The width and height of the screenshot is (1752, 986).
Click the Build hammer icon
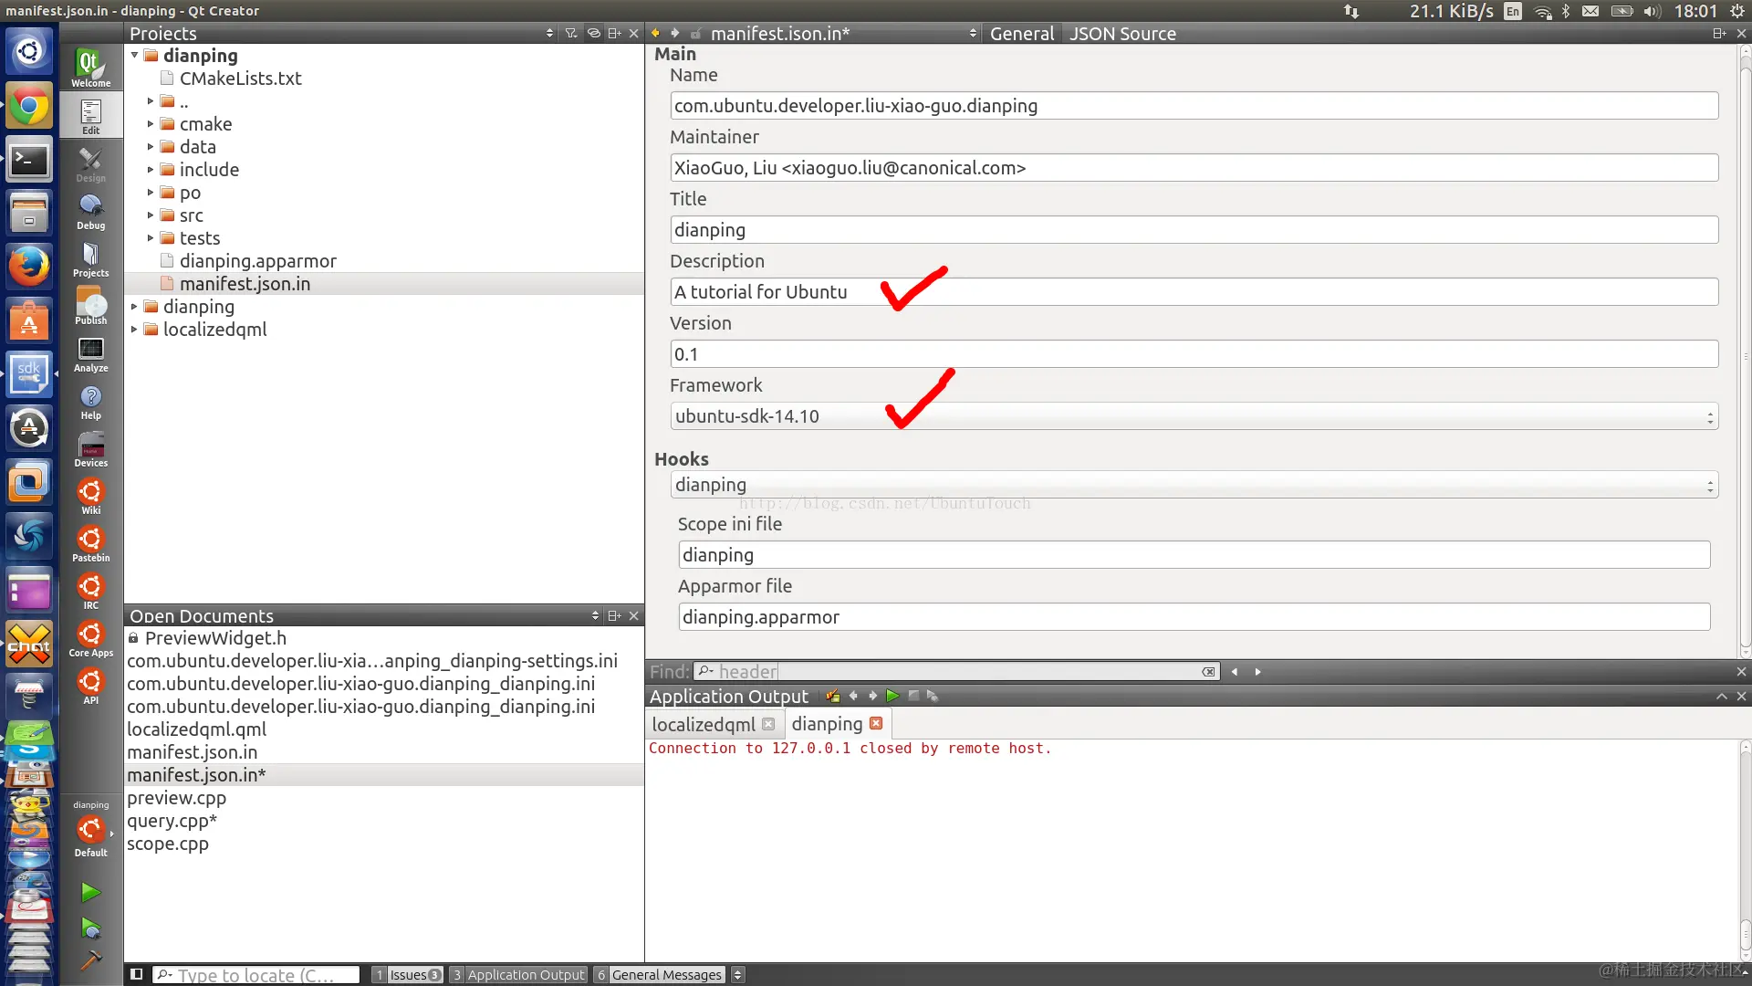tap(90, 960)
